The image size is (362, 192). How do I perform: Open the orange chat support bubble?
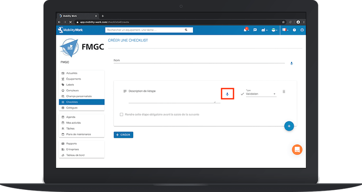297,149
